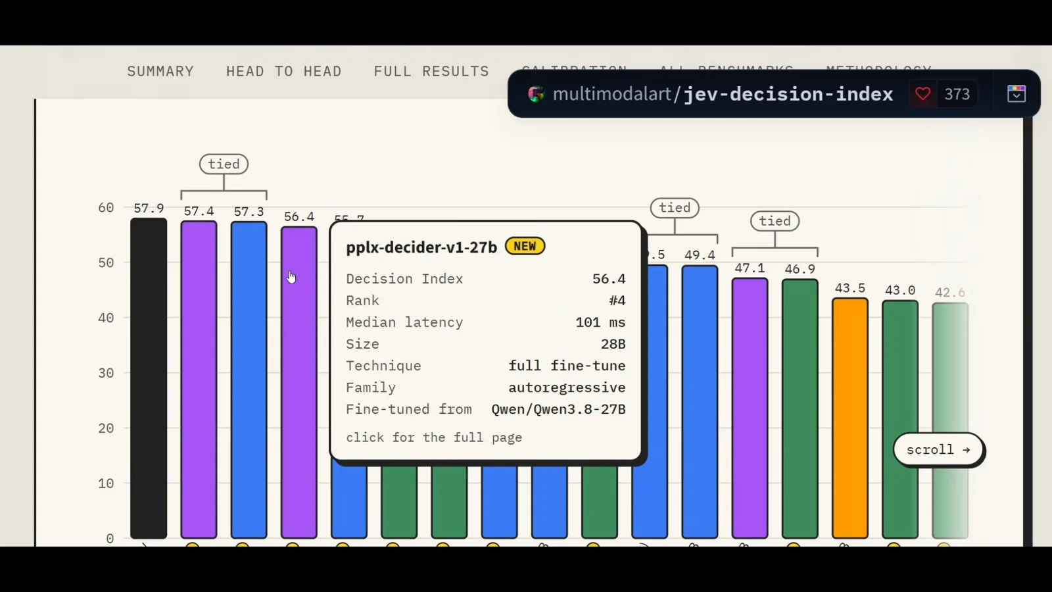This screenshot has height=592, width=1052.
Task: Select the blue 57.3 bar
Action: (249, 380)
